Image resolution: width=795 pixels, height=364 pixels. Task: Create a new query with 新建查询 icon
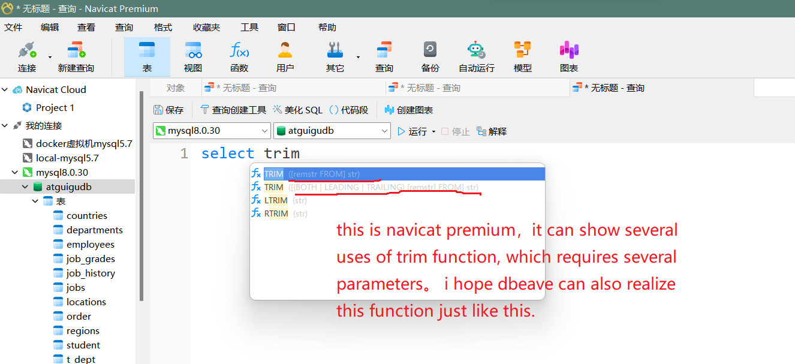tap(76, 55)
